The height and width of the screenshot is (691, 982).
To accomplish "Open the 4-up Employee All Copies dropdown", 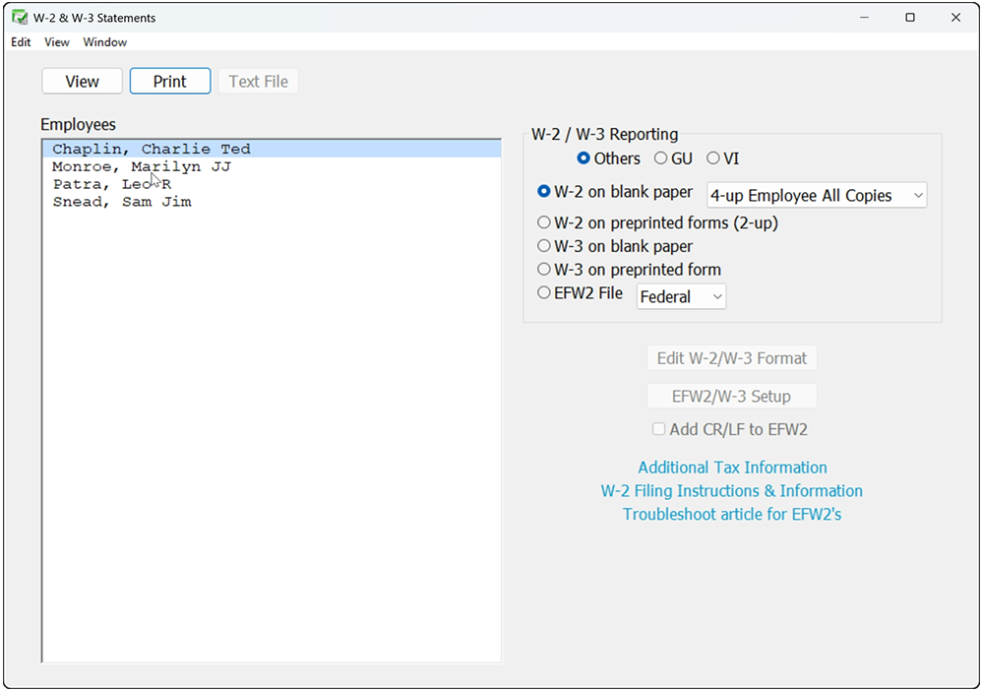I will click(x=817, y=196).
